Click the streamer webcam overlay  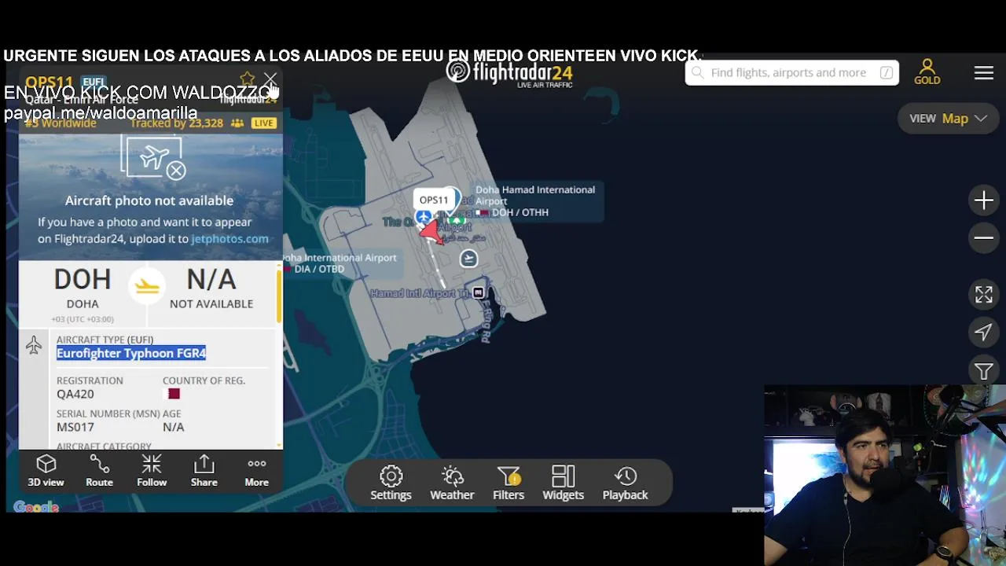point(885,475)
